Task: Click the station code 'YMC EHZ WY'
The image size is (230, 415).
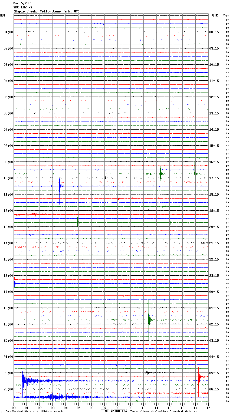Action: [23, 7]
